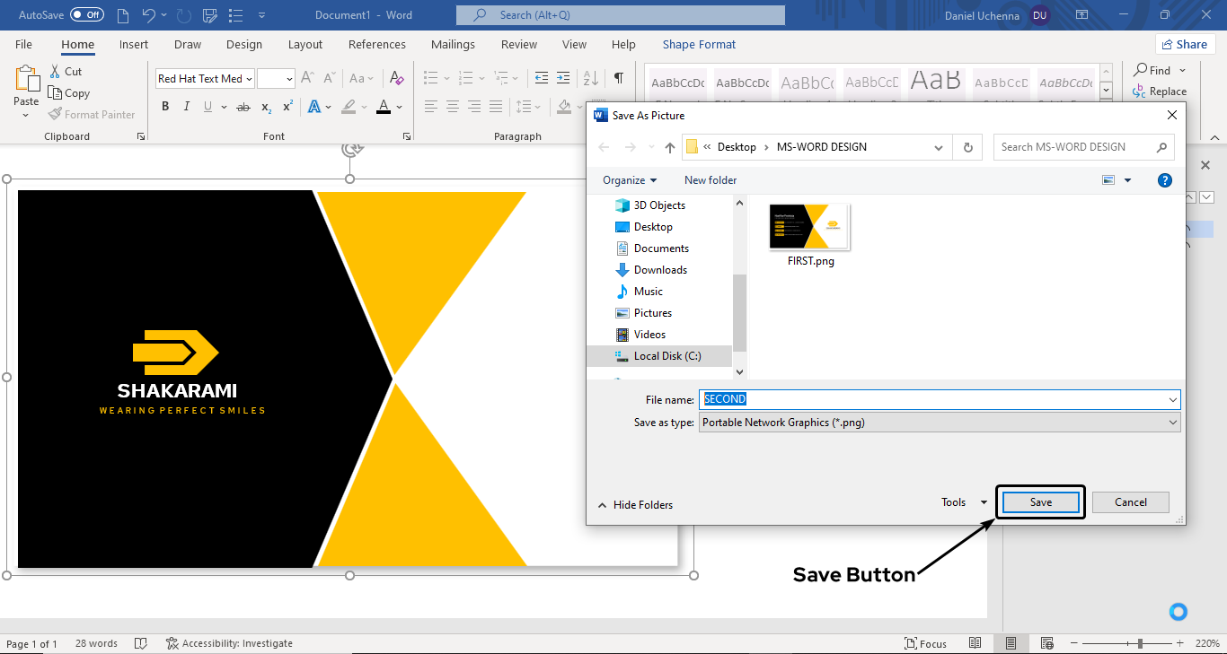1227x654 pixels.
Task: Click the New folder button
Action: point(710,180)
